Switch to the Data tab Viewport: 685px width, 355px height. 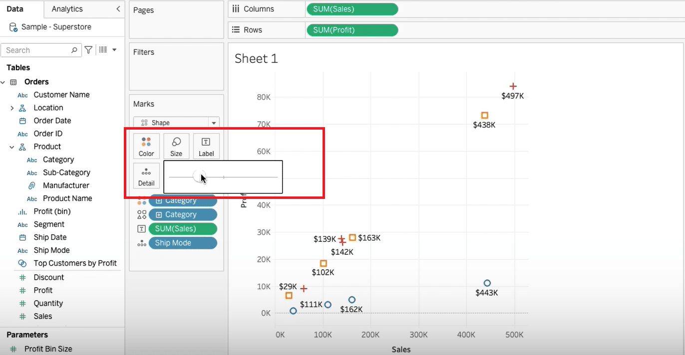point(15,9)
